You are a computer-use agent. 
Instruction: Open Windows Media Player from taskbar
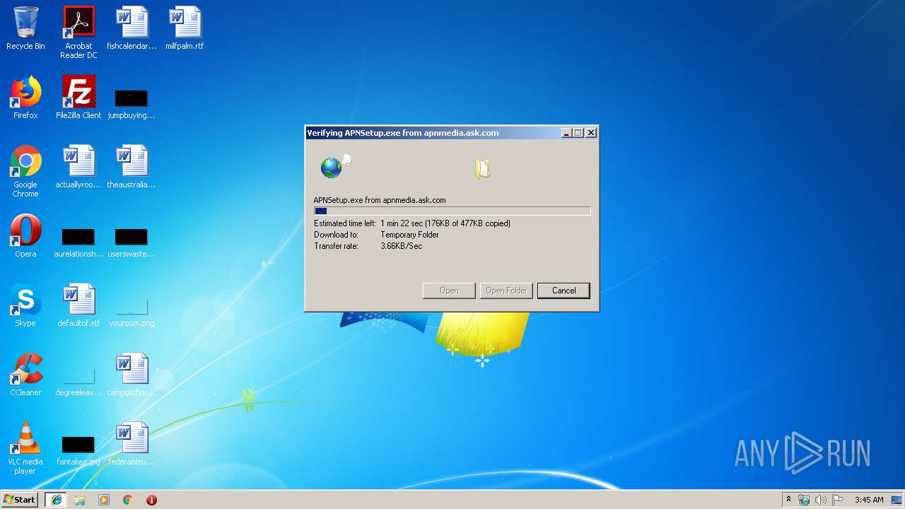(x=104, y=500)
